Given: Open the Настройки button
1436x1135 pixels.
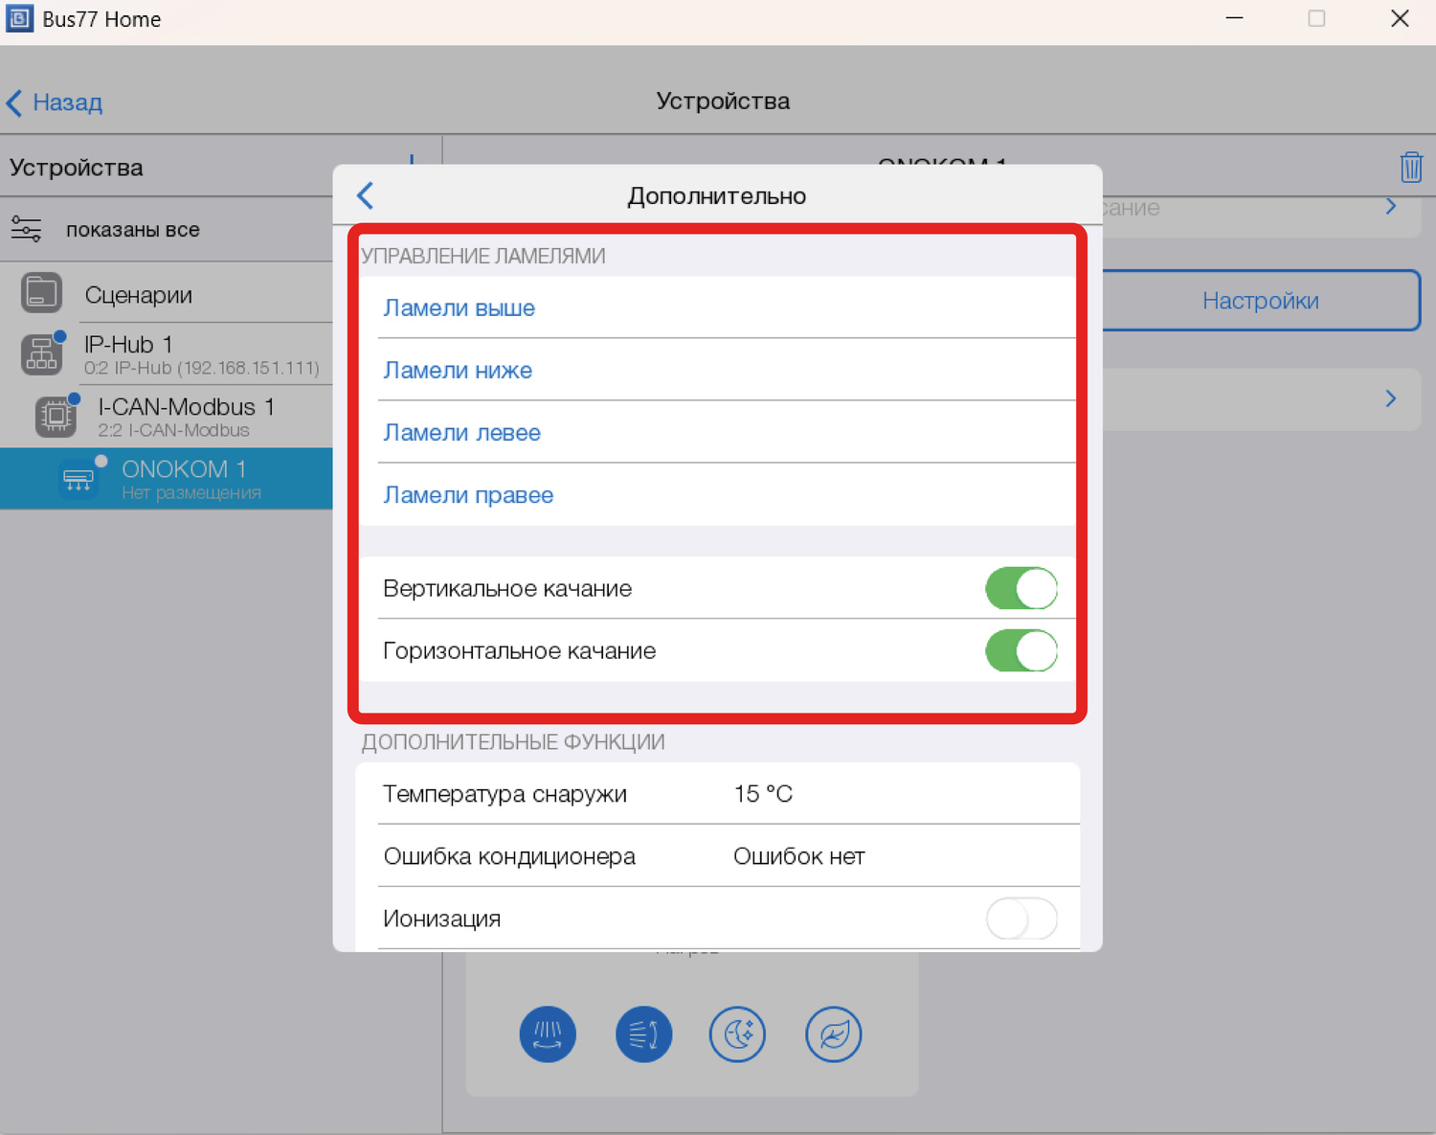Looking at the screenshot, I should pyautogui.click(x=1260, y=301).
